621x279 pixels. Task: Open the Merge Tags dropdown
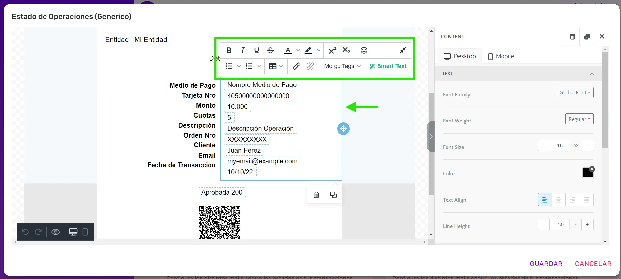click(342, 66)
